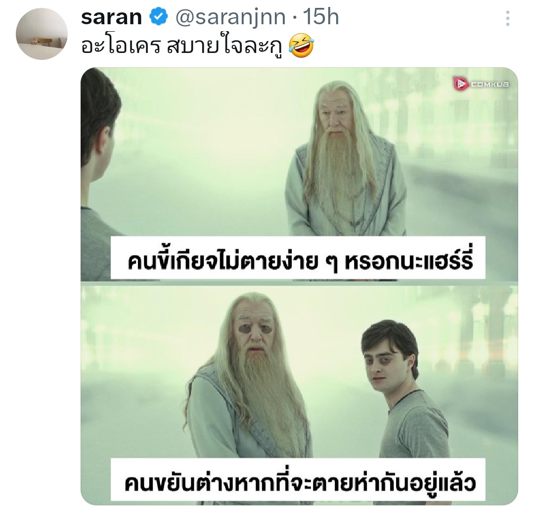Click the COMKUA watermark logo on the image
The width and height of the screenshot is (534, 515).
(x=481, y=84)
